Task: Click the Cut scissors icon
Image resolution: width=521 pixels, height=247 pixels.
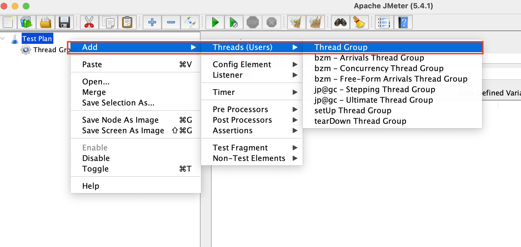Action: coord(89,22)
